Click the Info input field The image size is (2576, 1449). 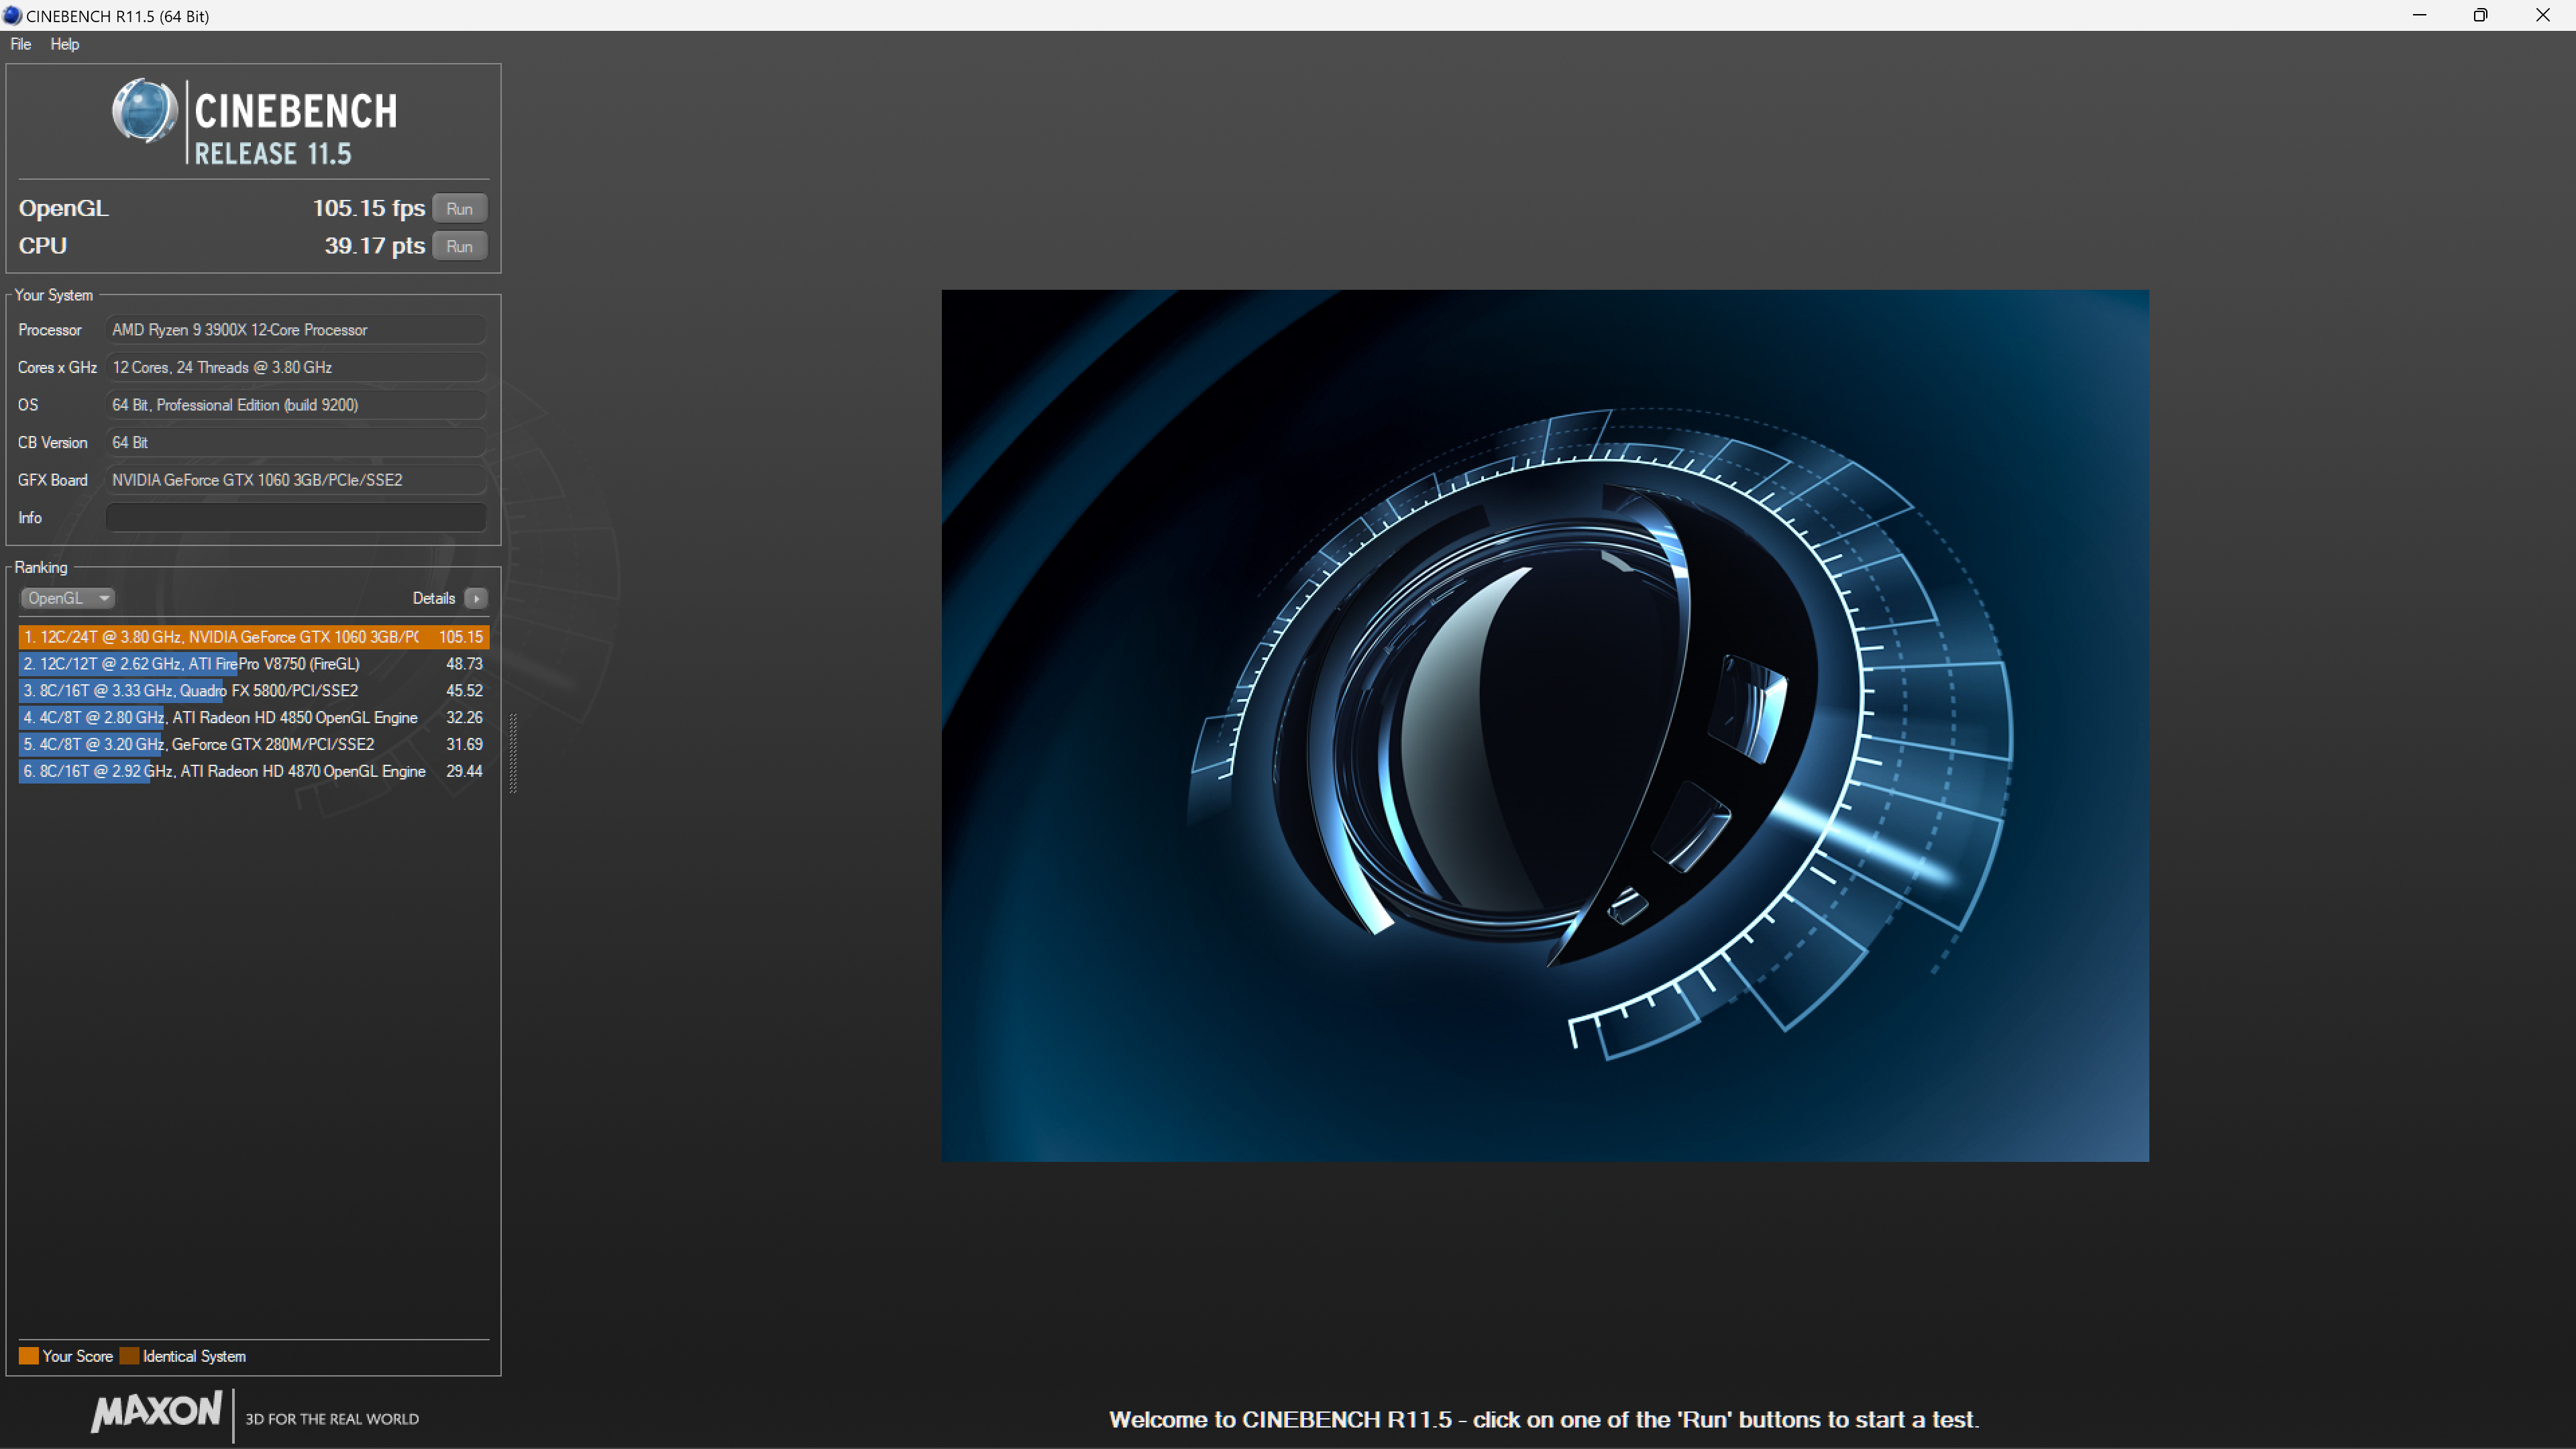(x=296, y=518)
